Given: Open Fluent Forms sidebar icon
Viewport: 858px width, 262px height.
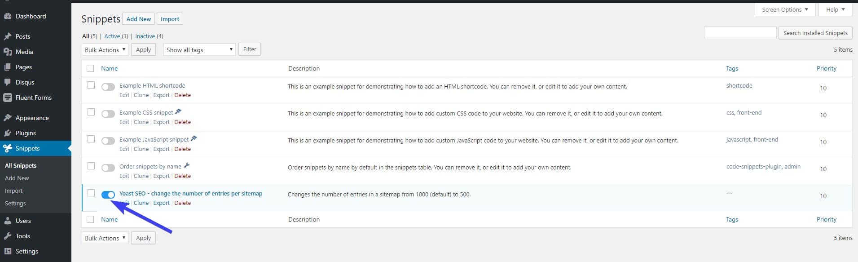Looking at the screenshot, I should [7, 98].
